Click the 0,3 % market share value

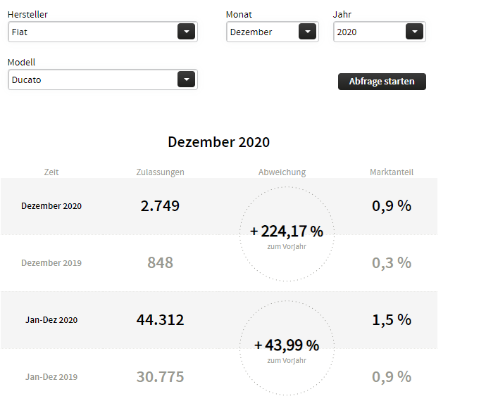pos(392,263)
